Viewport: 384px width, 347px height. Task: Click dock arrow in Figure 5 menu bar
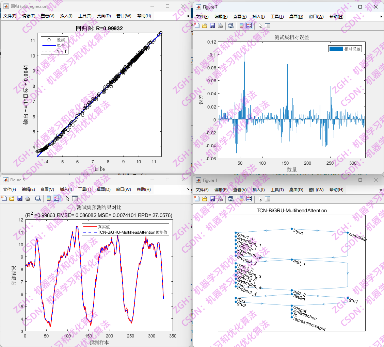pyautogui.click(x=188, y=189)
